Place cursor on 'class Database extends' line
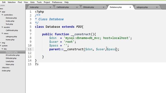 click(59, 27)
